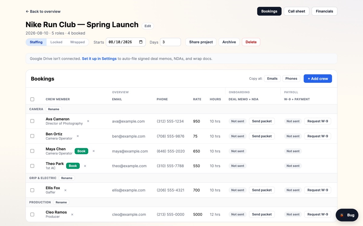
Task: Remove Ben Ortiz with the × icon
Action: point(78,136)
